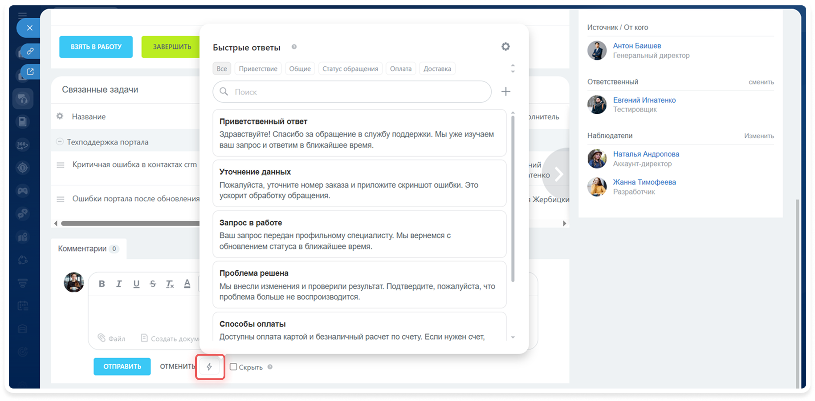
Task: Click the quick replies Поиск field
Action: pos(352,92)
